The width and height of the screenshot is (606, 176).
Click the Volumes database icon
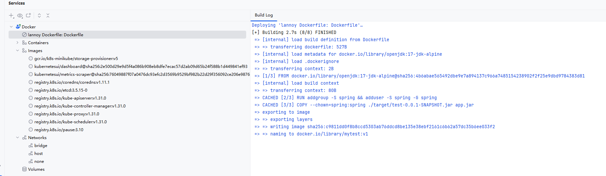pyautogui.click(x=24, y=169)
